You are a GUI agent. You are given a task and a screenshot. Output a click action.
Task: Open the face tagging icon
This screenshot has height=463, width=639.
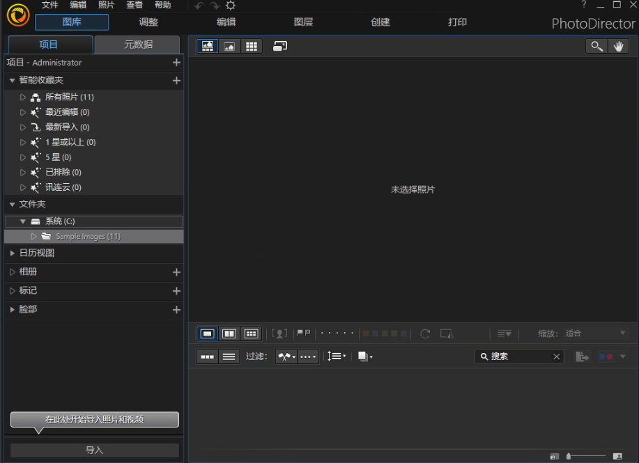coord(279,333)
